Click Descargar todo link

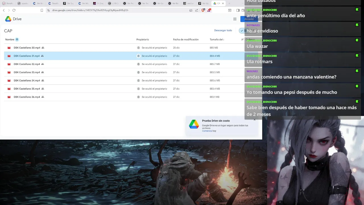[x=223, y=30]
